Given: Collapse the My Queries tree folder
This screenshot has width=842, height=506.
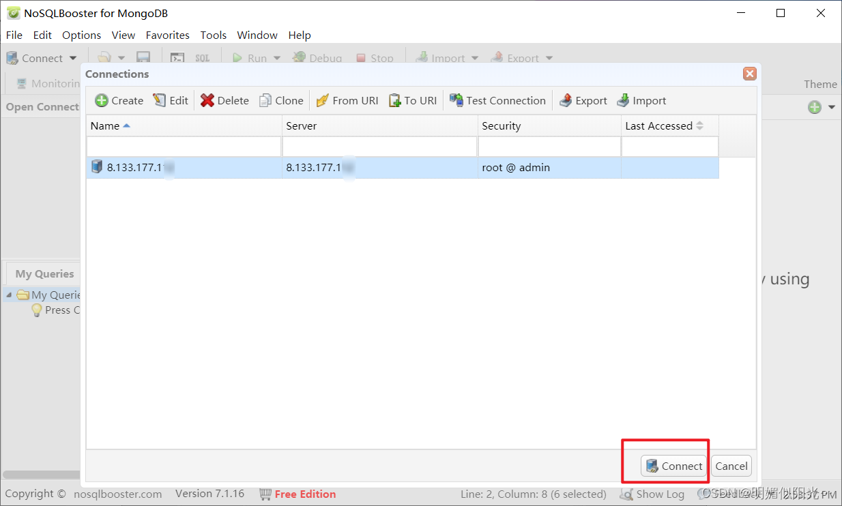Looking at the screenshot, I should [x=9, y=295].
